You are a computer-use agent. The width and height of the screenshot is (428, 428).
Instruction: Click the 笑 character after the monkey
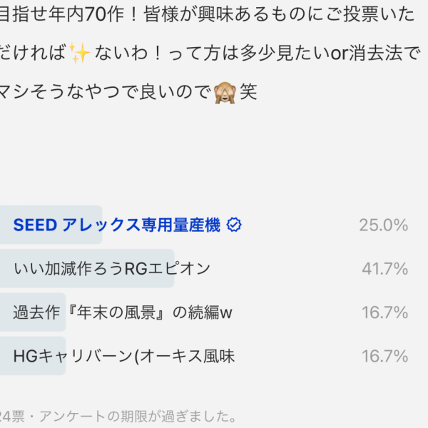click(248, 93)
